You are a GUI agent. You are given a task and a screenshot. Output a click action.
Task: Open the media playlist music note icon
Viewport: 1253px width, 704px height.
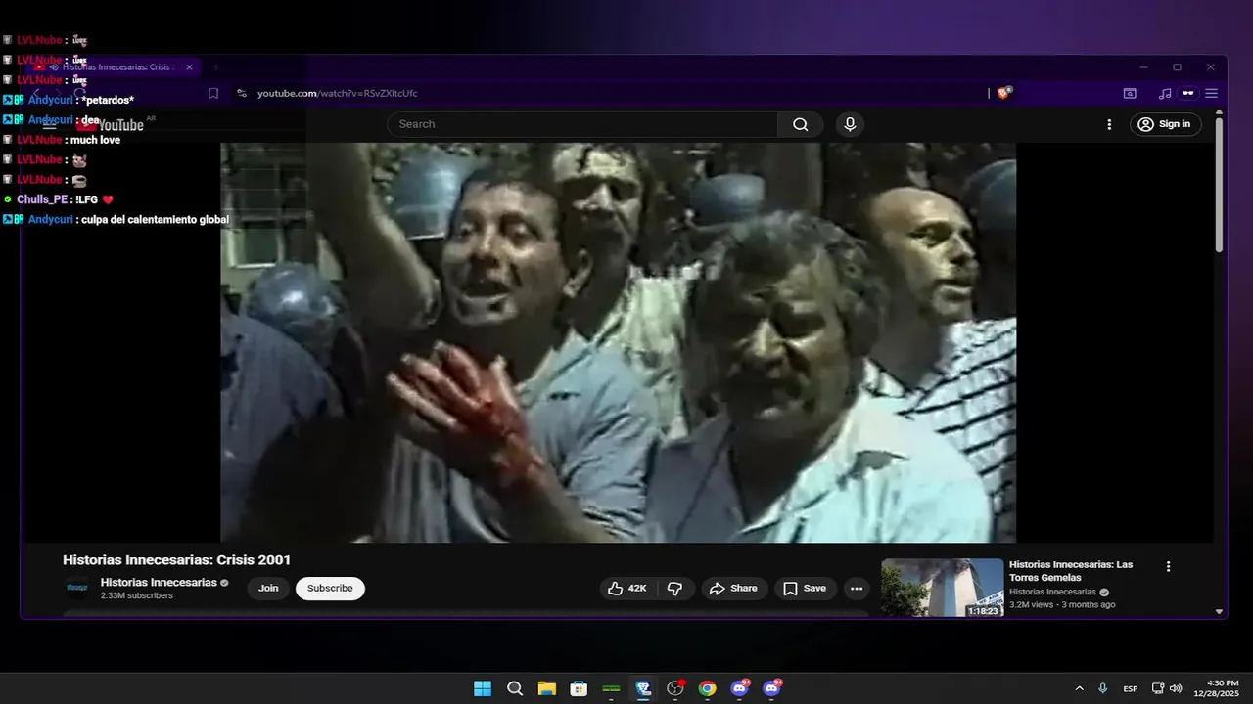1164,93
